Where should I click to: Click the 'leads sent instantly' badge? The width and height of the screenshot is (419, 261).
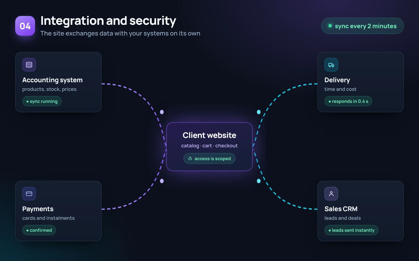[351, 230]
